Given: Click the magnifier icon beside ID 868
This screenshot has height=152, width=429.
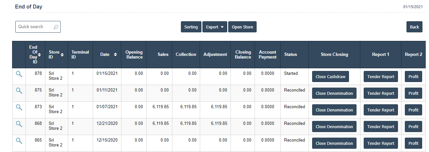Looking at the screenshot, I should point(19,124).
